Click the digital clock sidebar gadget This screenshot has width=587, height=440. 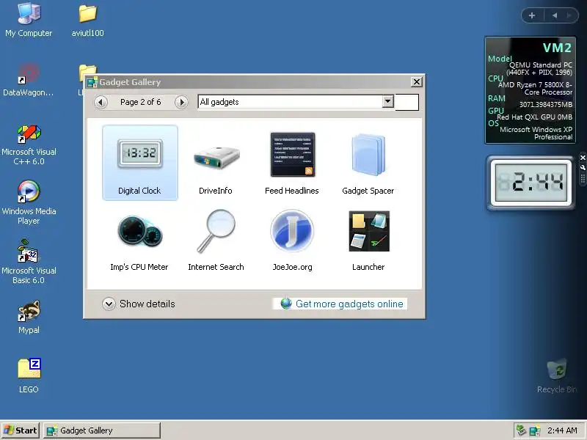tap(531, 183)
